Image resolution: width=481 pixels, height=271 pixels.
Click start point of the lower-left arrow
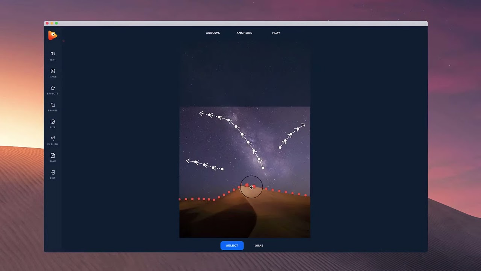click(x=222, y=169)
